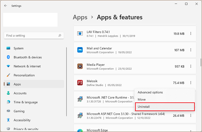Open Bluetooth & devices category
This screenshot has height=132, width=202.
click(x=34, y=57)
